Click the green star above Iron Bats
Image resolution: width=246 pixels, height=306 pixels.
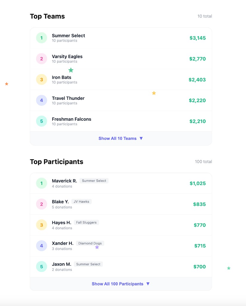coord(71,70)
